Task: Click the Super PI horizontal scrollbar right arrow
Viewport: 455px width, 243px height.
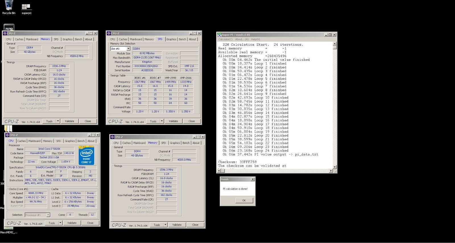Action: pos(331,171)
